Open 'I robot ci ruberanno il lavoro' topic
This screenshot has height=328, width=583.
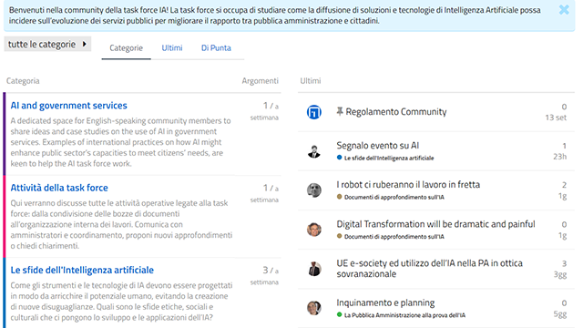[x=408, y=184]
